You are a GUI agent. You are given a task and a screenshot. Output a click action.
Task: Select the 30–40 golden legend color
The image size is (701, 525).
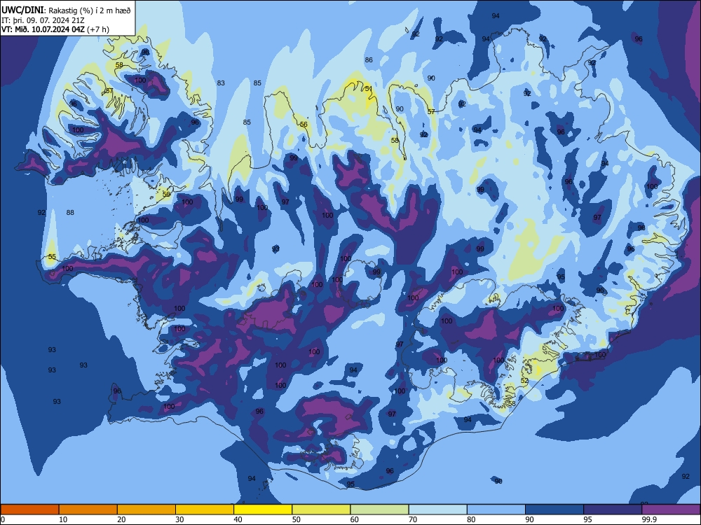pos(205,510)
